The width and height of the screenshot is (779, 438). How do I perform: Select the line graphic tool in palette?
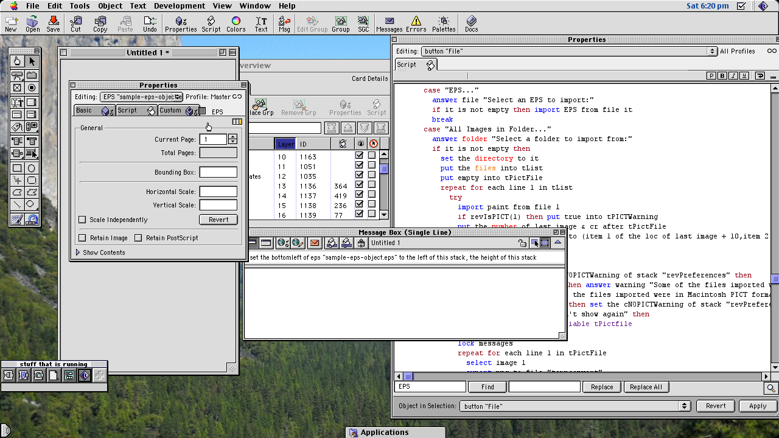[17, 204]
